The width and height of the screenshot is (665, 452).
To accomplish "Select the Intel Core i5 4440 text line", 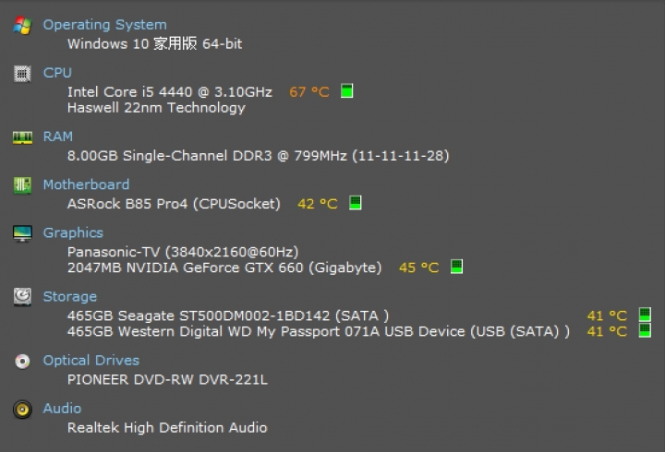I will coord(170,92).
